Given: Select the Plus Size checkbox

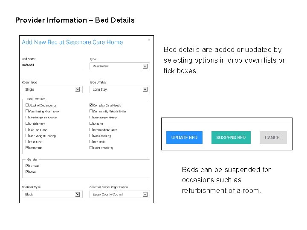Looking at the screenshot, I should click(27, 142).
